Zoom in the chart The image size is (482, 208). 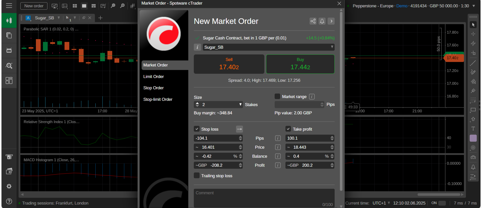coord(122,6)
